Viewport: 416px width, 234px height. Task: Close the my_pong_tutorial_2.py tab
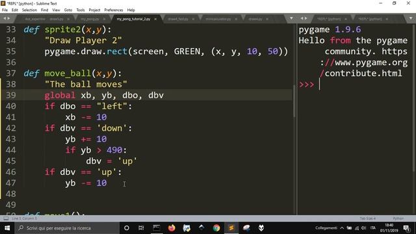pyautogui.click(x=155, y=19)
